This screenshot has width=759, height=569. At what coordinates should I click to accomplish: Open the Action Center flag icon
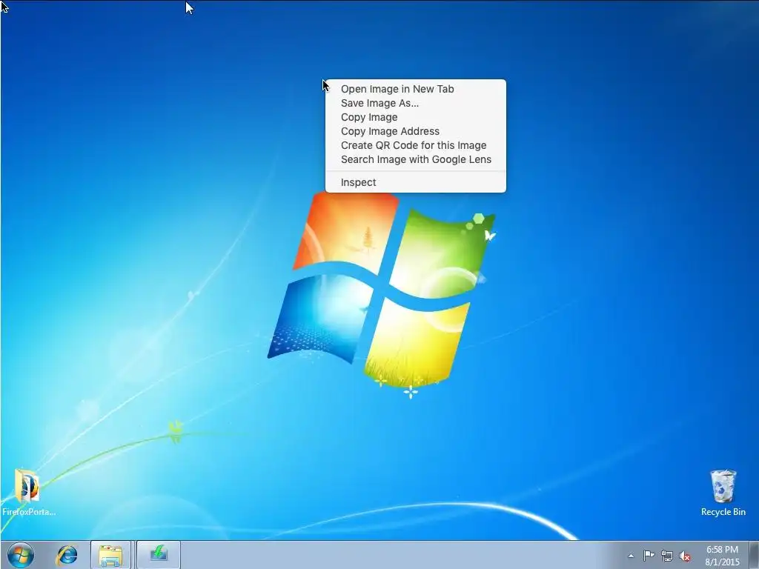click(649, 556)
